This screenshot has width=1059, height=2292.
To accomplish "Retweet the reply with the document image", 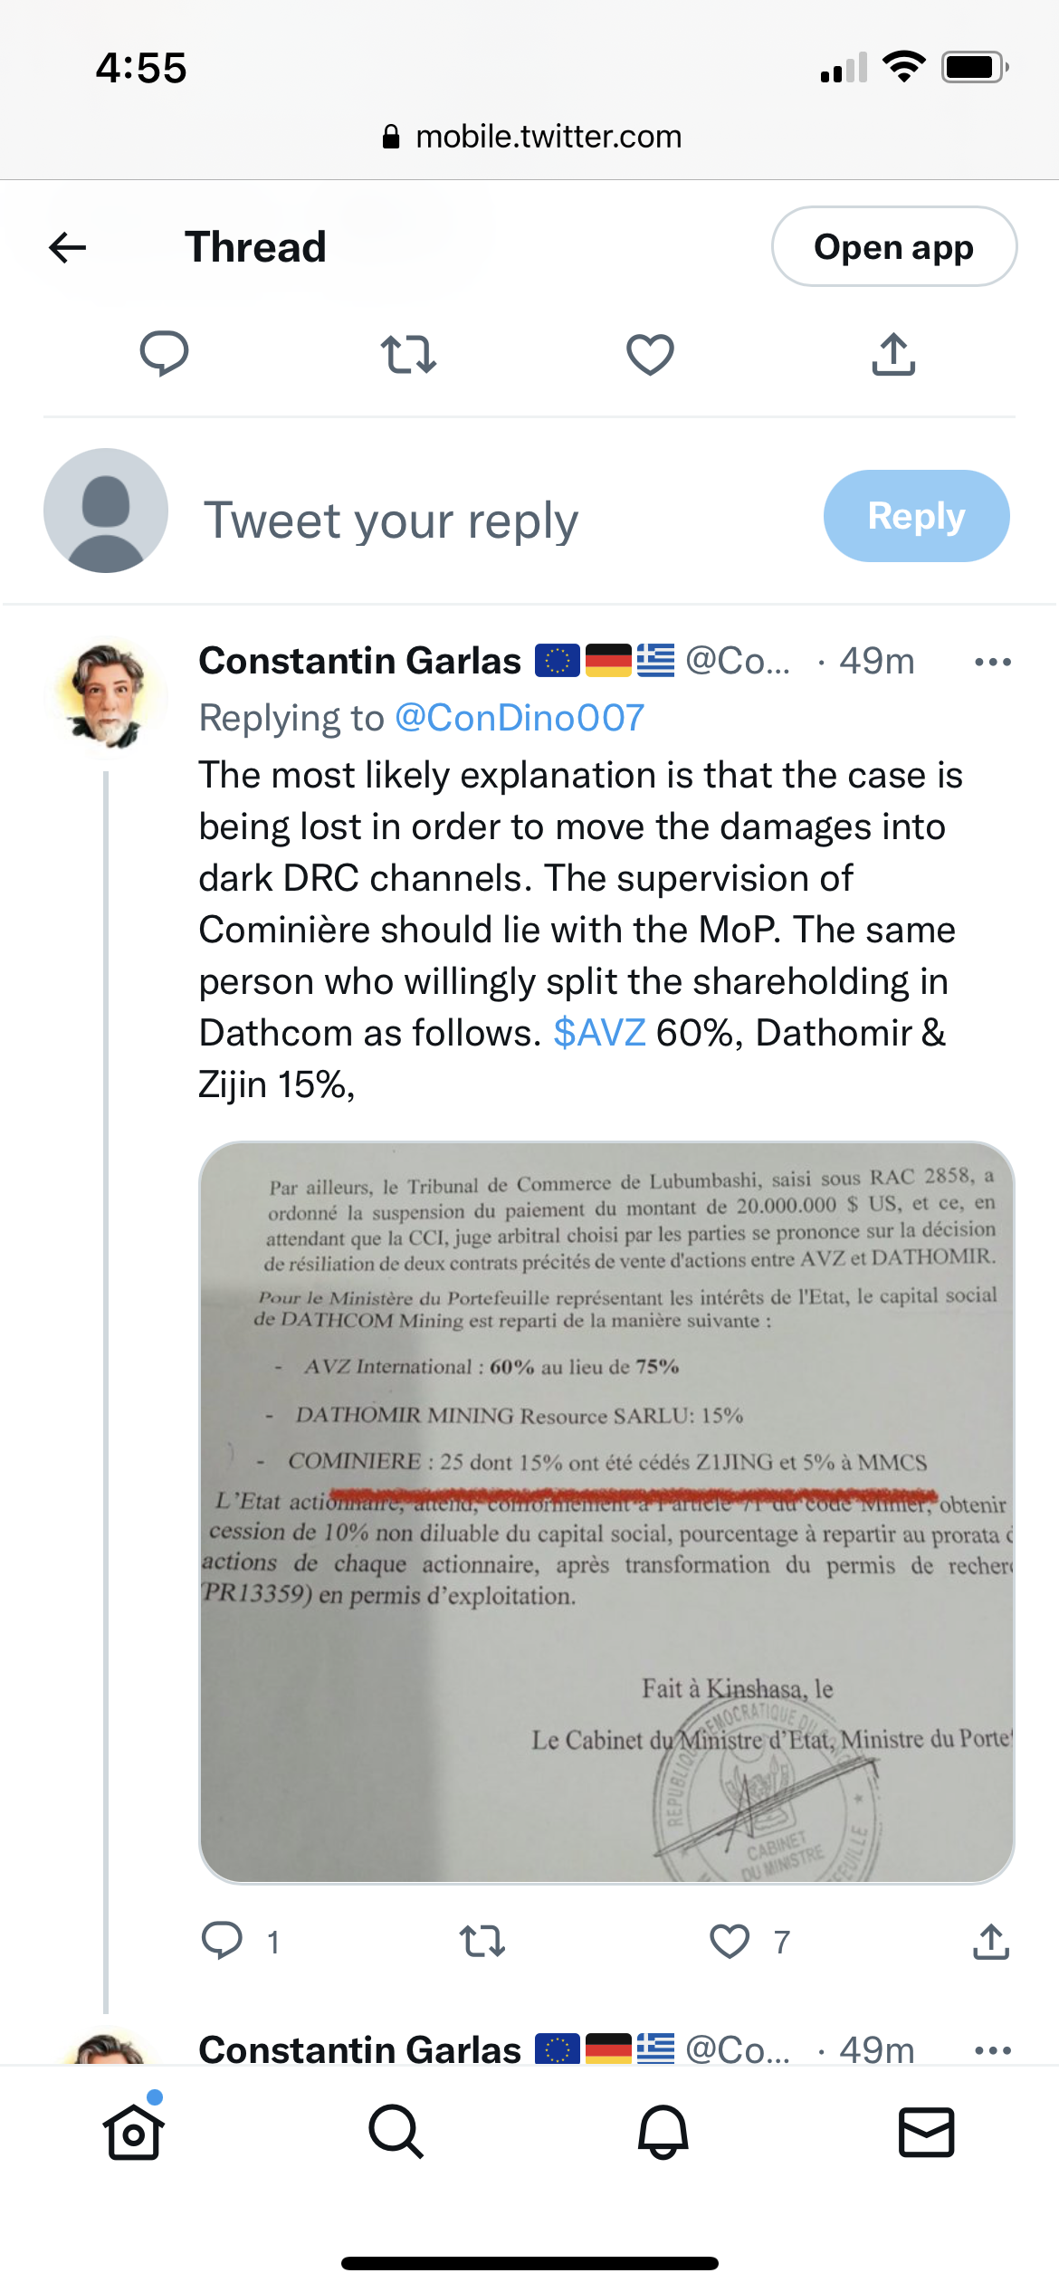I will (x=482, y=1941).
